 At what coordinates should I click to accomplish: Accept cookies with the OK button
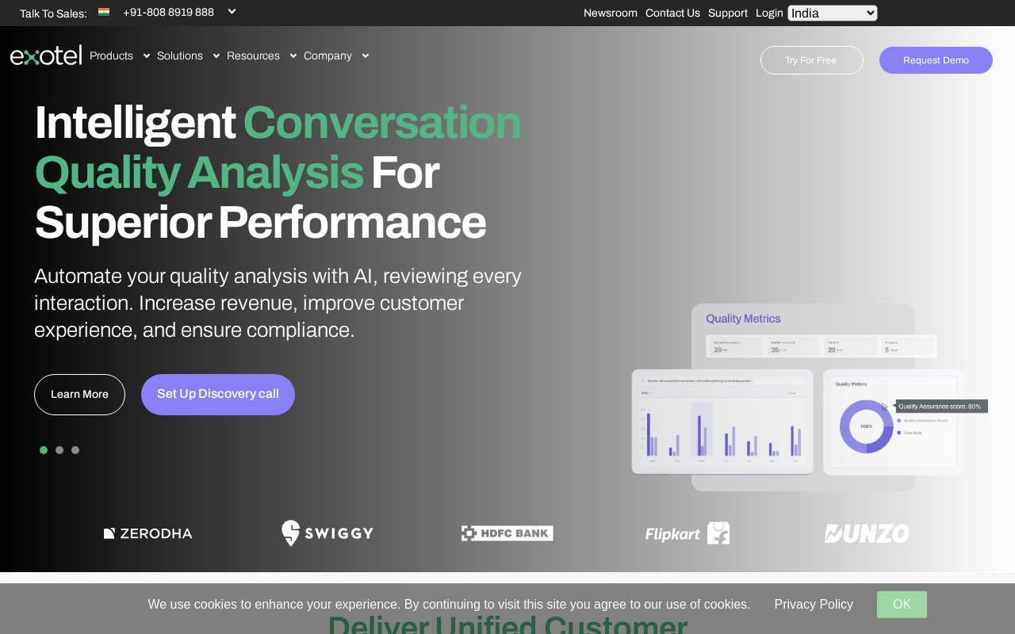[x=902, y=605]
